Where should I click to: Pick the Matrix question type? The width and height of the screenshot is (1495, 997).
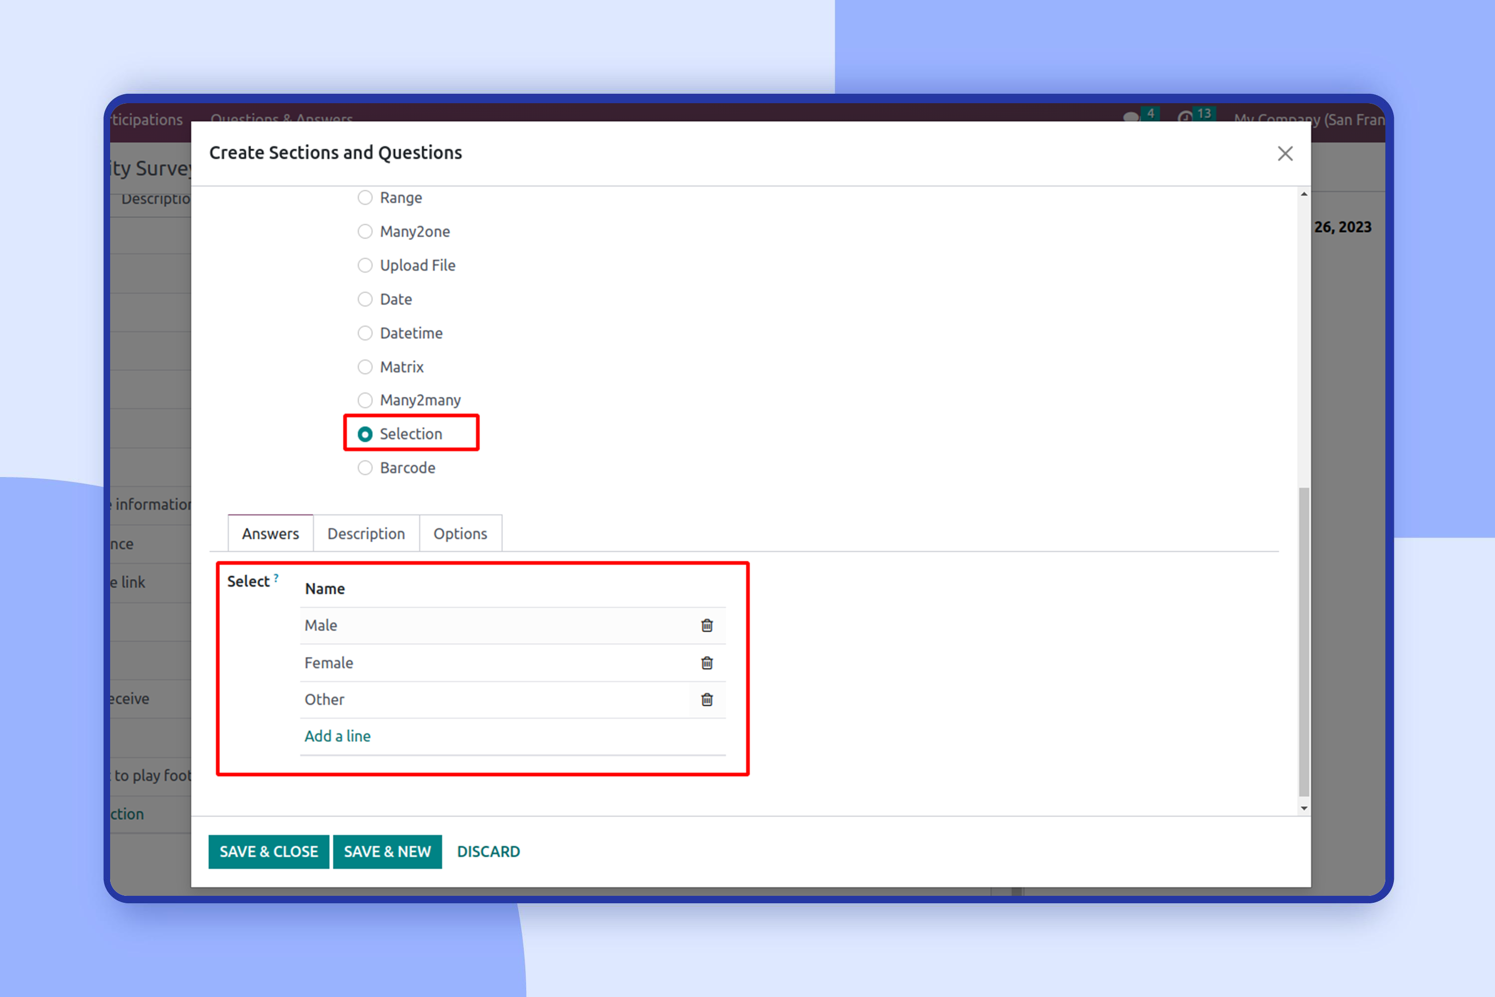(365, 367)
